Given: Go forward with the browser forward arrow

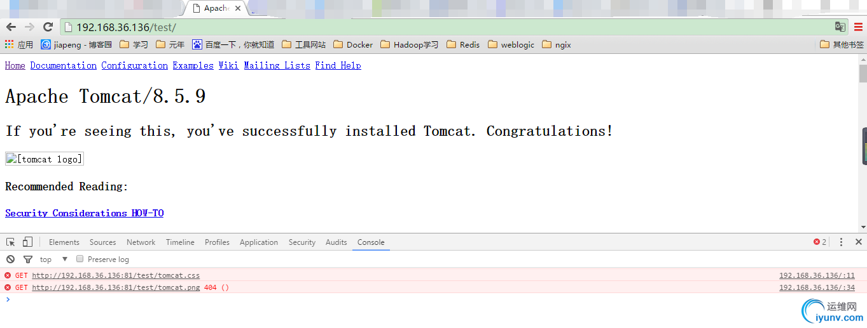Looking at the screenshot, I should point(29,27).
